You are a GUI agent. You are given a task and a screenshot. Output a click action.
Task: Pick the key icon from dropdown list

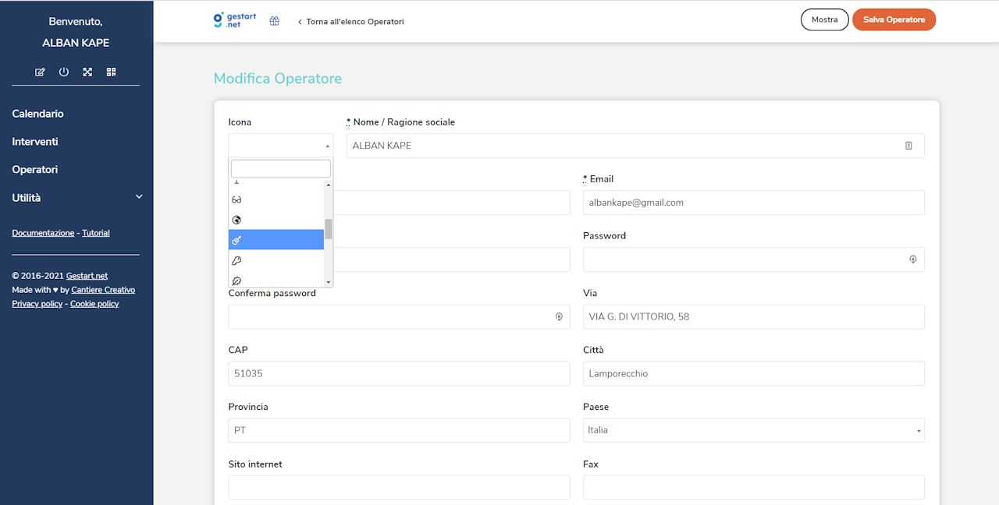click(x=237, y=260)
